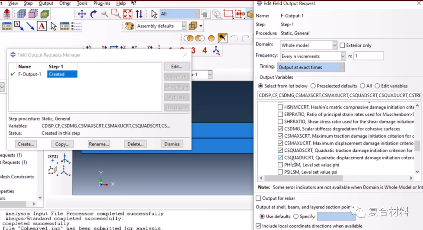The image size is (423, 230).
Task: Uncheck the CSQUADSCRT quadratic traction checkbox
Action: click(280, 150)
